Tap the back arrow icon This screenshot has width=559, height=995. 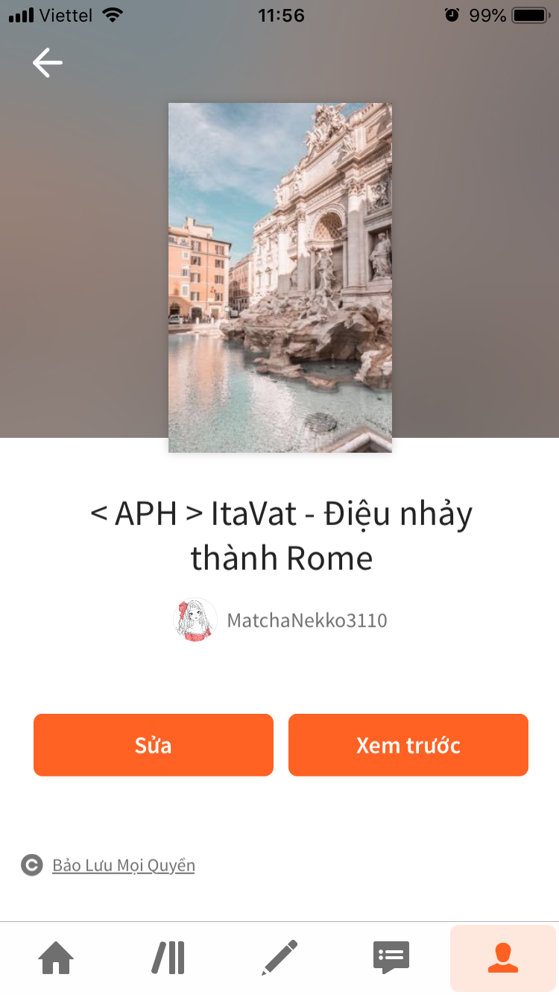coord(48,63)
